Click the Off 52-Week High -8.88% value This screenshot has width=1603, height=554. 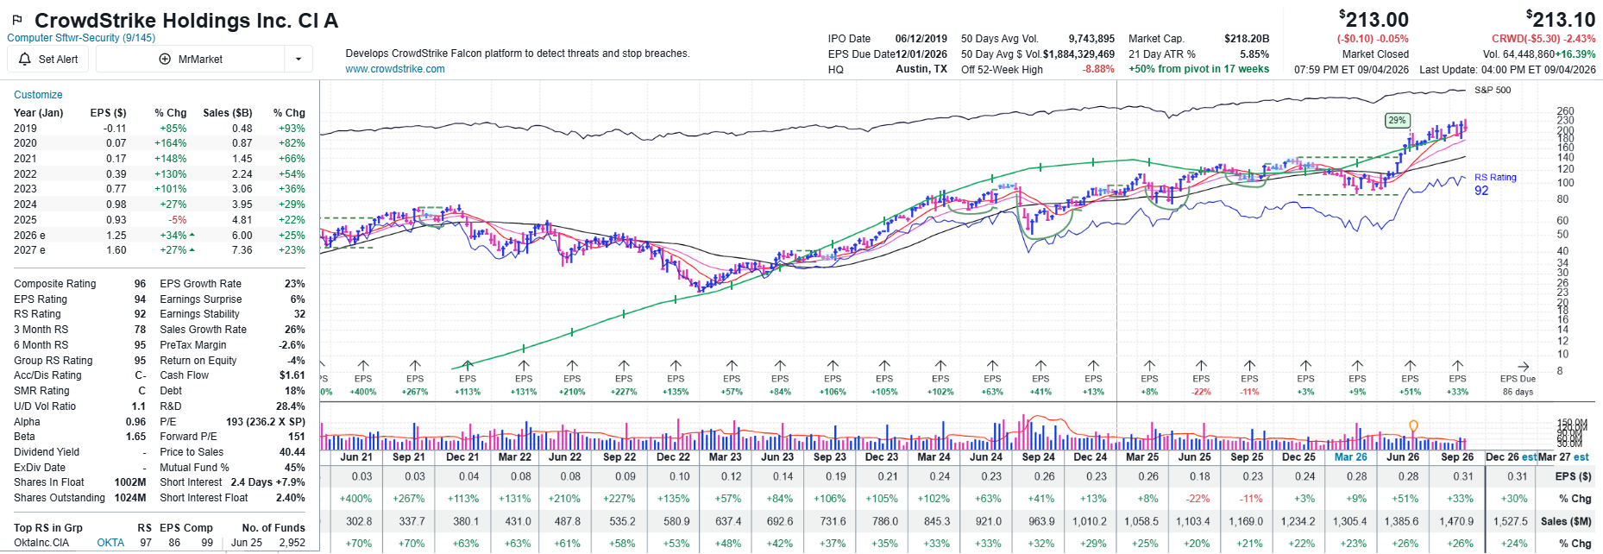tap(1098, 69)
